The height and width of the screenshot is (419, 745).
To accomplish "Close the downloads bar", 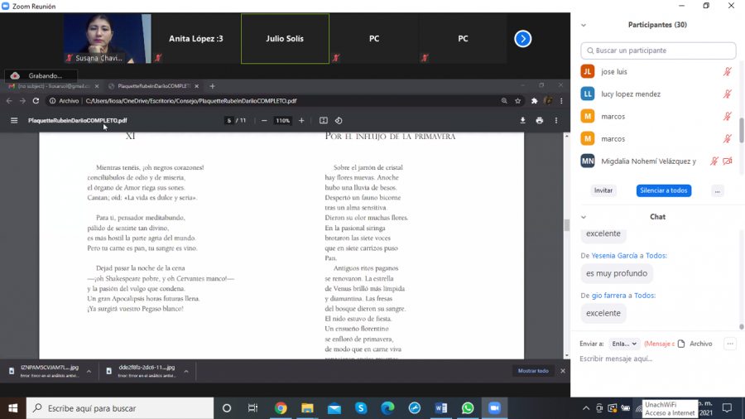I will tap(563, 370).
